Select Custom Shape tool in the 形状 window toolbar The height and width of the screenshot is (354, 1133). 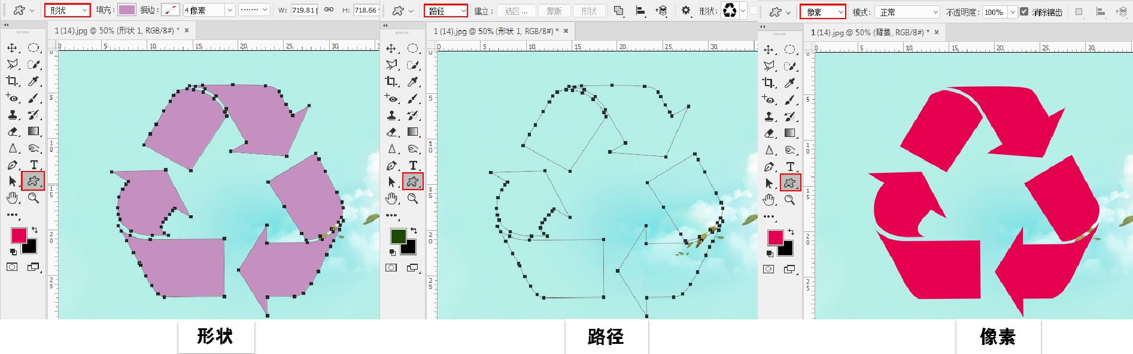[33, 181]
